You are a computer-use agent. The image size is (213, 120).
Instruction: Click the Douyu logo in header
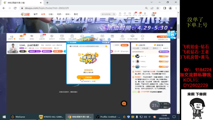click(25, 14)
